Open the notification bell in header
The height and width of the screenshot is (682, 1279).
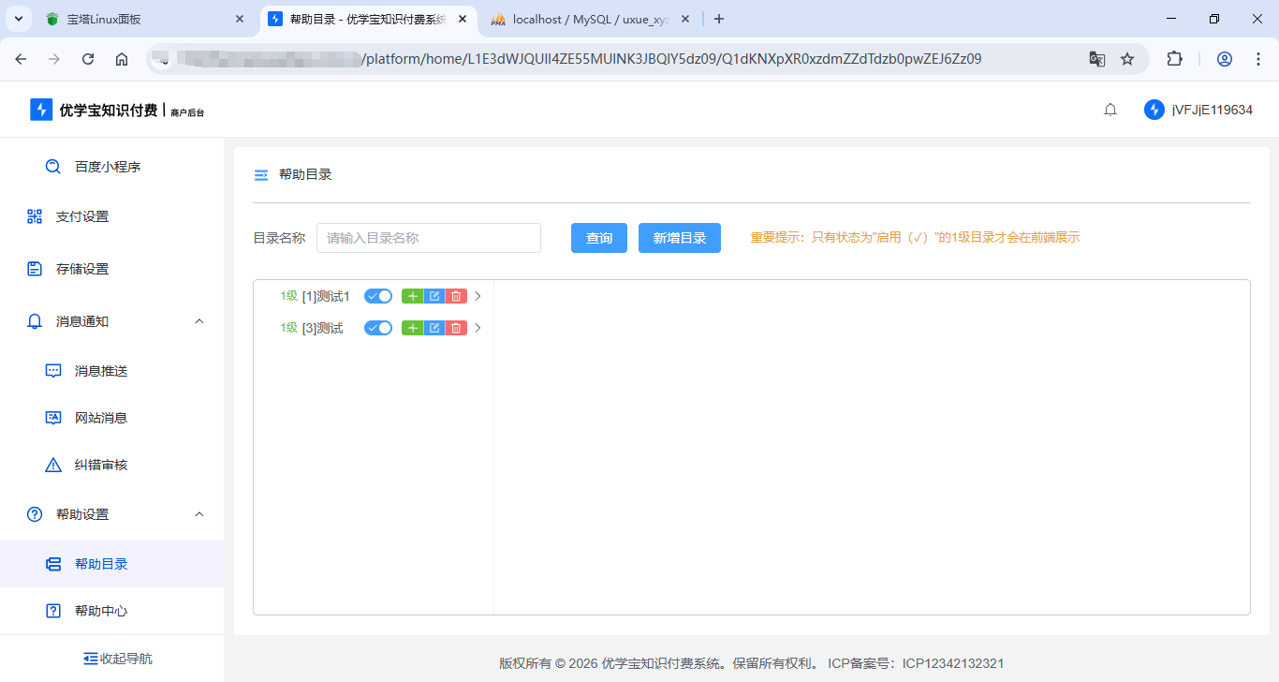tap(1110, 110)
